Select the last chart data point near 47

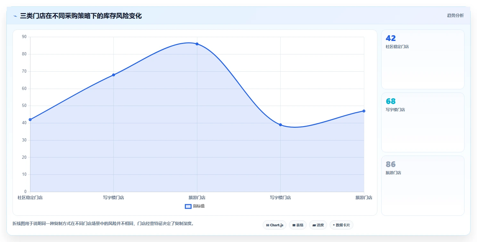(x=364, y=111)
